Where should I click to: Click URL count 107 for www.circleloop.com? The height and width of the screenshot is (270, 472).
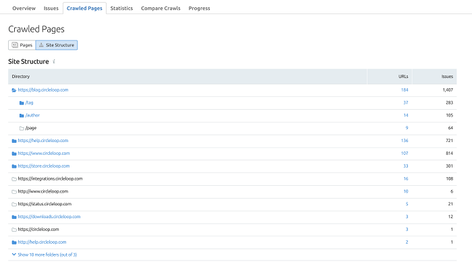click(405, 153)
